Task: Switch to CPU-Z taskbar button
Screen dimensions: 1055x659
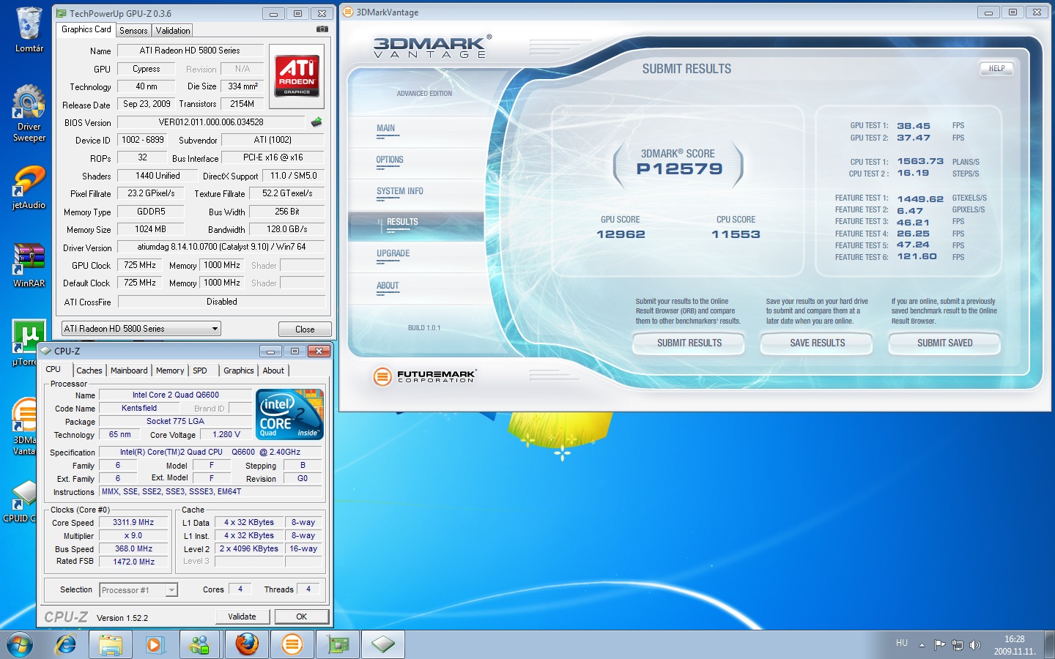Action: [x=383, y=645]
